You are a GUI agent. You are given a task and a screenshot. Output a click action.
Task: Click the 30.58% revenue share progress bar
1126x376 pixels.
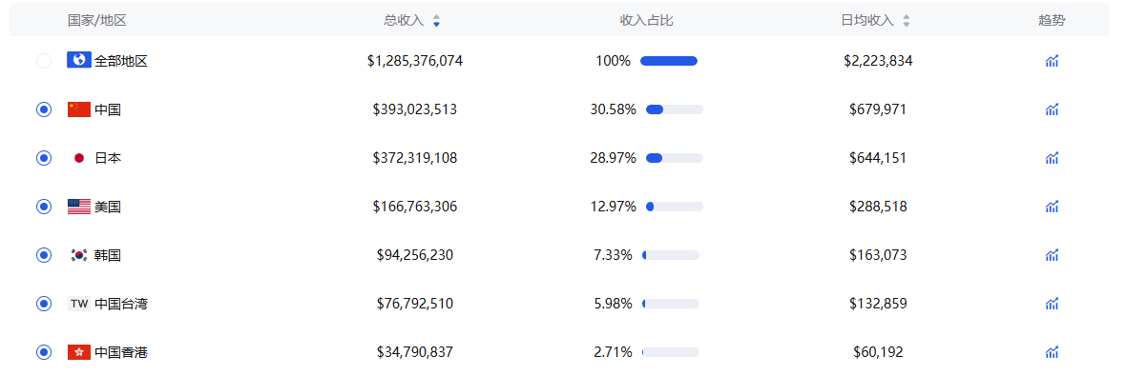[675, 109]
